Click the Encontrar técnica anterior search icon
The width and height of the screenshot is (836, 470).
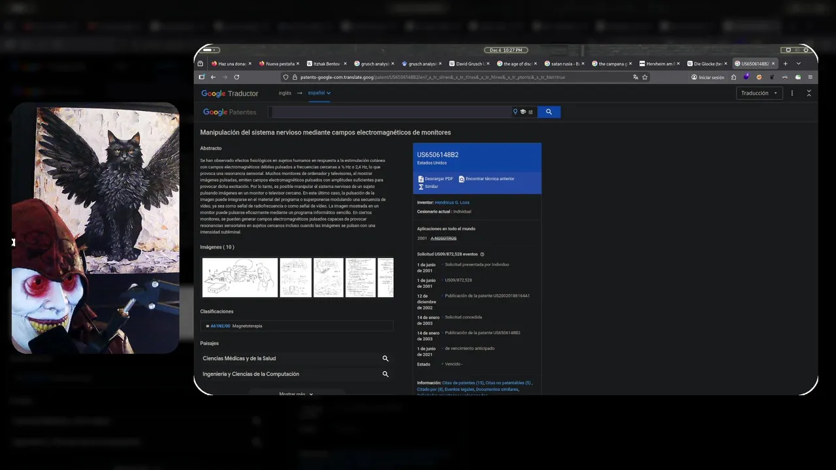461,179
